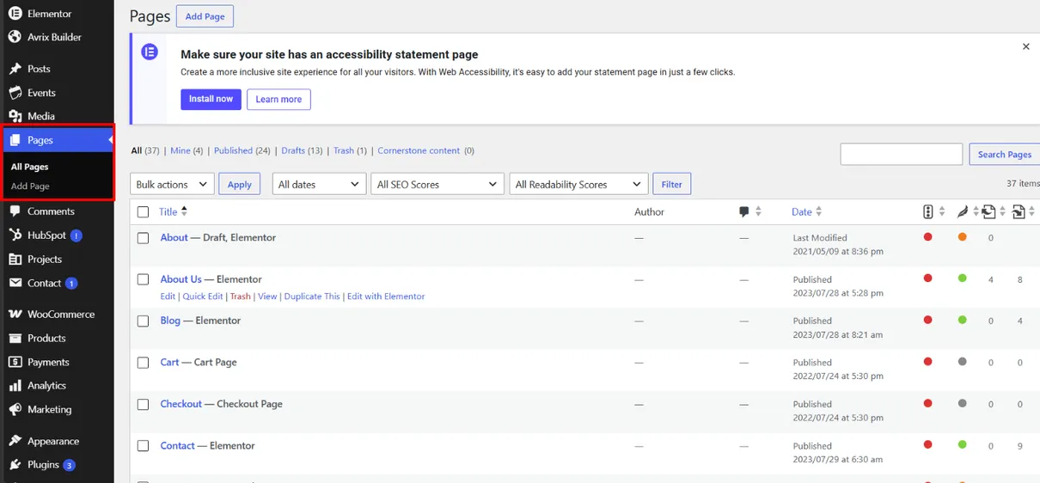Click the red SEO dot for Blog page
This screenshot has height=483, width=1040.
[927, 321]
